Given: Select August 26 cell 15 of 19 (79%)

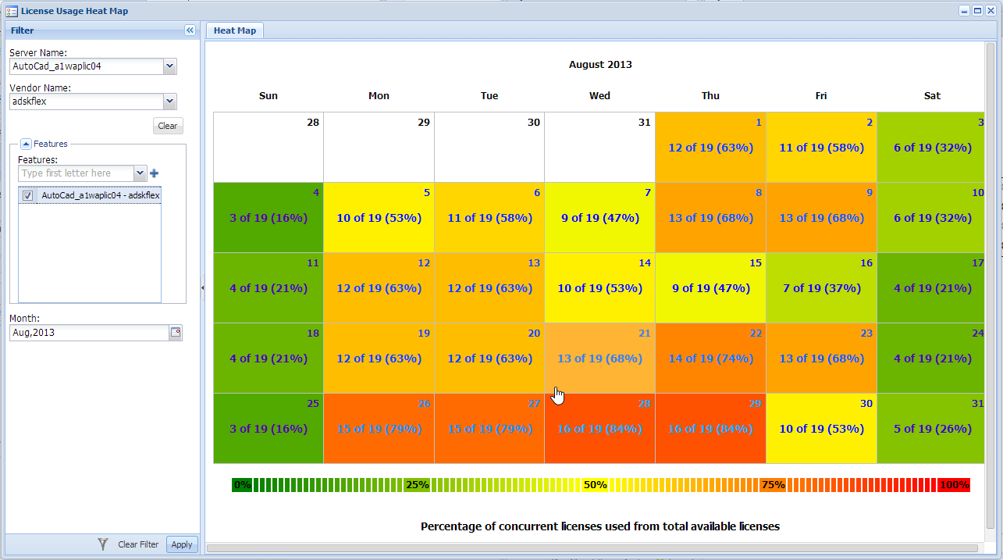Looking at the screenshot, I should tap(379, 429).
